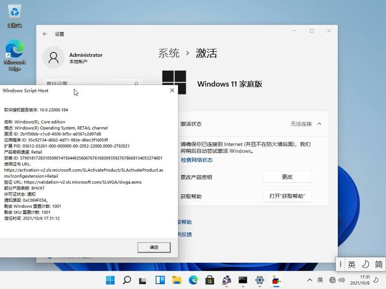This screenshot has height=289, width=386.
Task: Click 打开"获取帮助" button
Action: coord(287,196)
